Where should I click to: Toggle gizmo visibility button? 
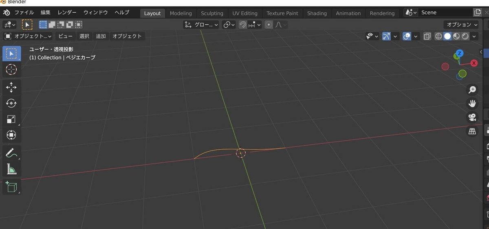(386, 36)
